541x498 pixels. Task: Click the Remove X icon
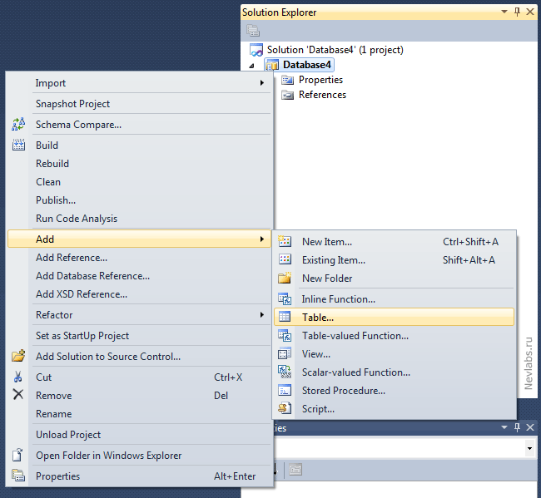coord(18,395)
